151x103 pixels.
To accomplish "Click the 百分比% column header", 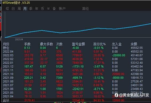I will (100, 44).
